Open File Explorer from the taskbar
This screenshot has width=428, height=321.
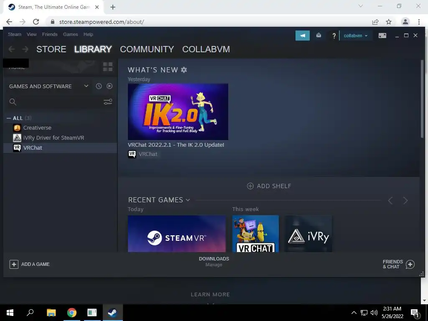pyautogui.click(x=51, y=313)
